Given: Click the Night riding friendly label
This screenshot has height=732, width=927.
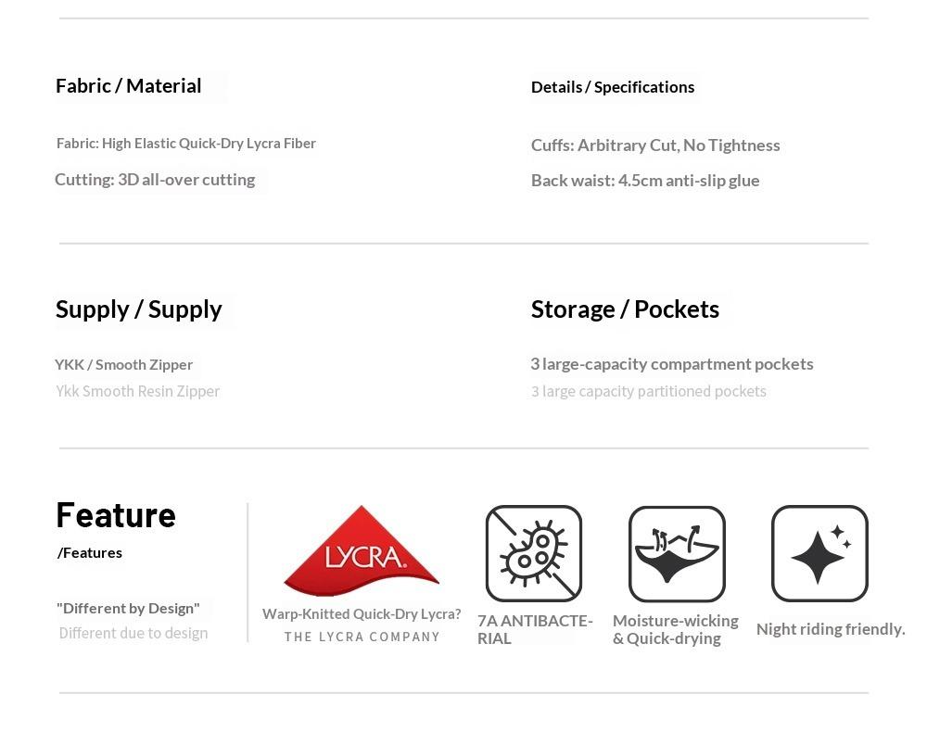Looking at the screenshot, I should coord(831,629).
